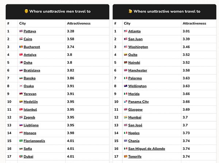Viewport: 219px width, 163px height.
Task: Open the San Miguel de Allende link
Action: pos(147,149)
